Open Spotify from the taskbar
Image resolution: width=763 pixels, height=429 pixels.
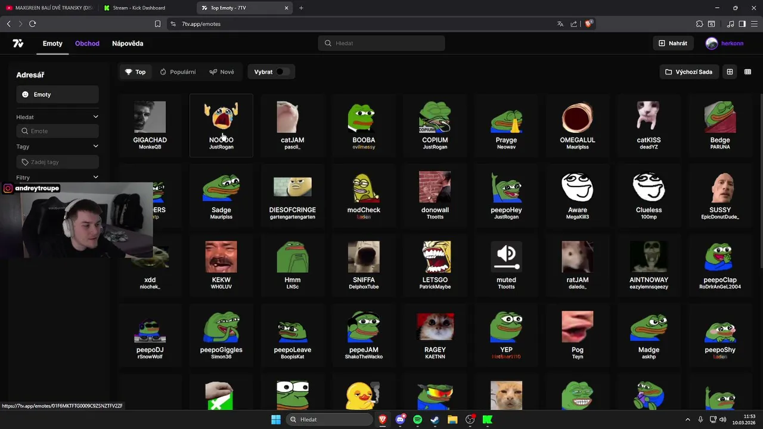pos(417,419)
